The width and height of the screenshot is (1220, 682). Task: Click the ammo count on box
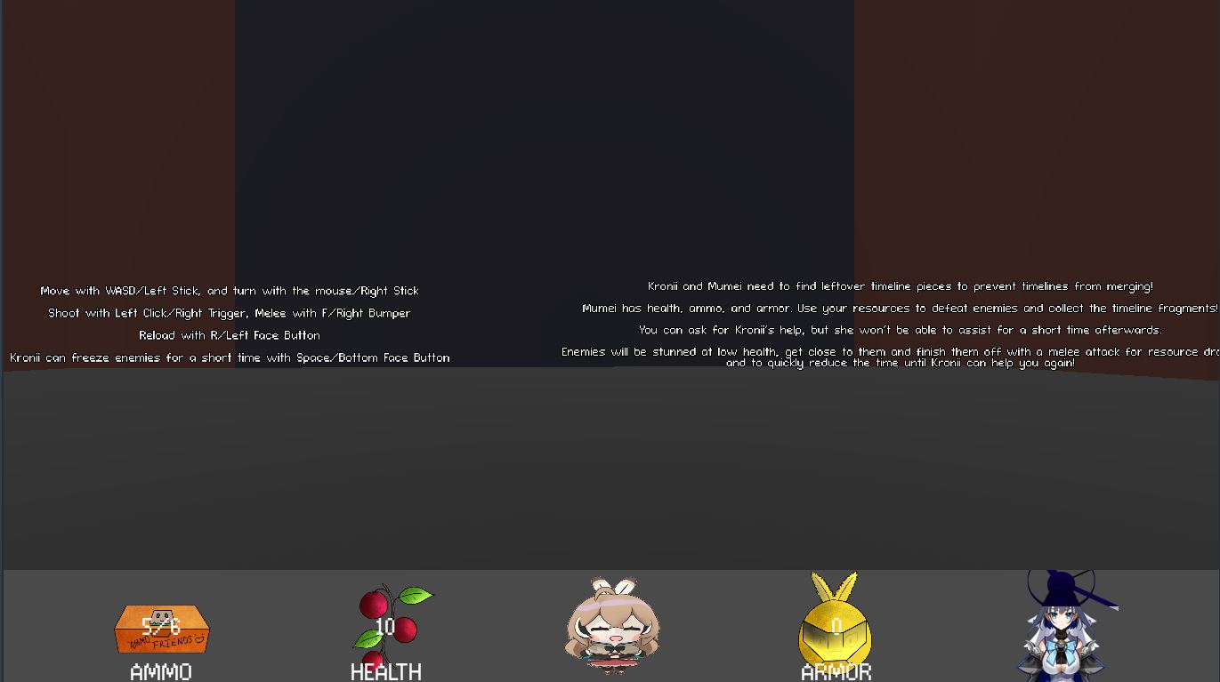tap(161, 626)
